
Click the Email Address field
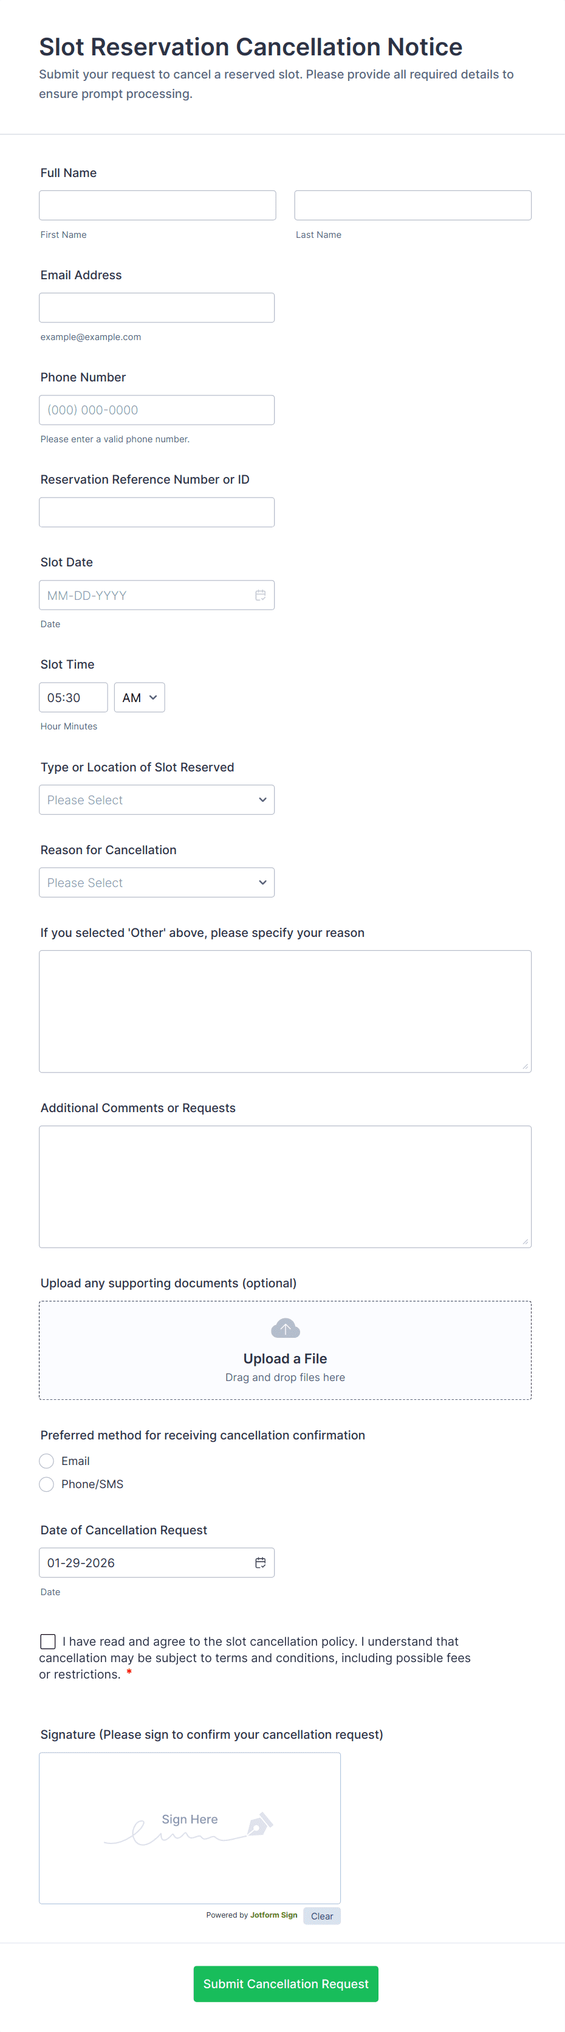157,308
